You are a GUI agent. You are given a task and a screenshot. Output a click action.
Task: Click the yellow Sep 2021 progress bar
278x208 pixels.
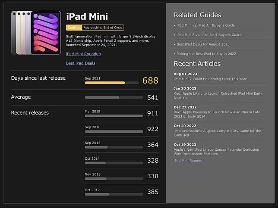(x=112, y=83)
